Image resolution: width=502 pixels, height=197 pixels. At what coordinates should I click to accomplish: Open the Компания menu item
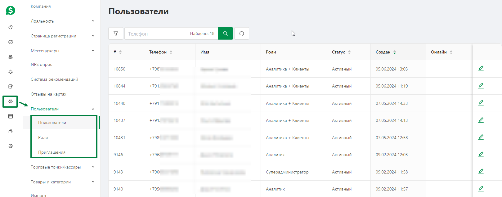41,6
